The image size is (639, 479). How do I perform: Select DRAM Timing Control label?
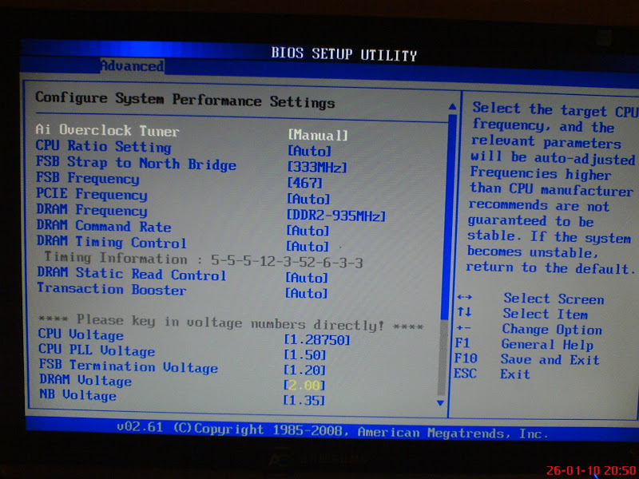(x=112, y=242)
